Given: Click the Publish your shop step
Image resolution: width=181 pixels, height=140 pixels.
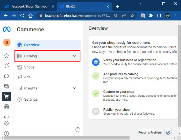Looking at the screenshot, I should point(116,109).
